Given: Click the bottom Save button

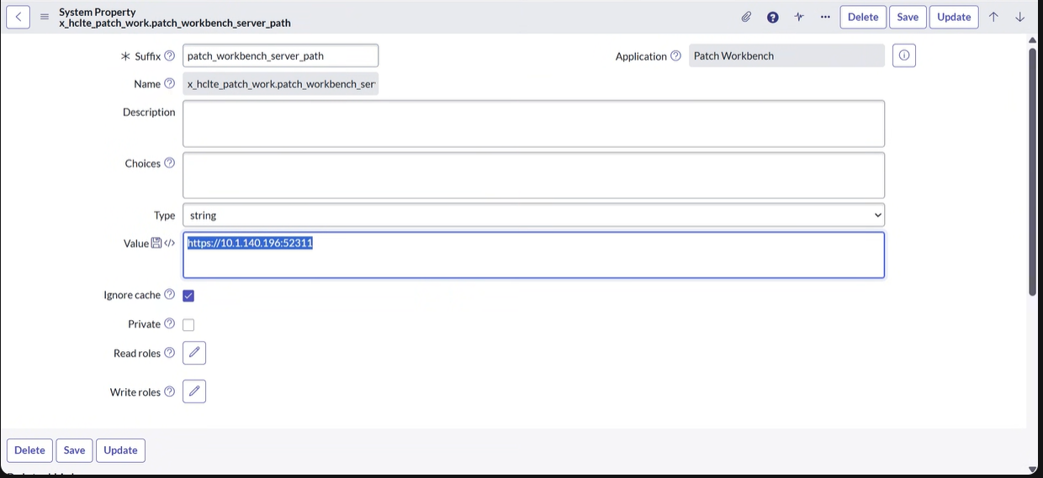Looking at the screenshot, I should click(x=74, y=450).
